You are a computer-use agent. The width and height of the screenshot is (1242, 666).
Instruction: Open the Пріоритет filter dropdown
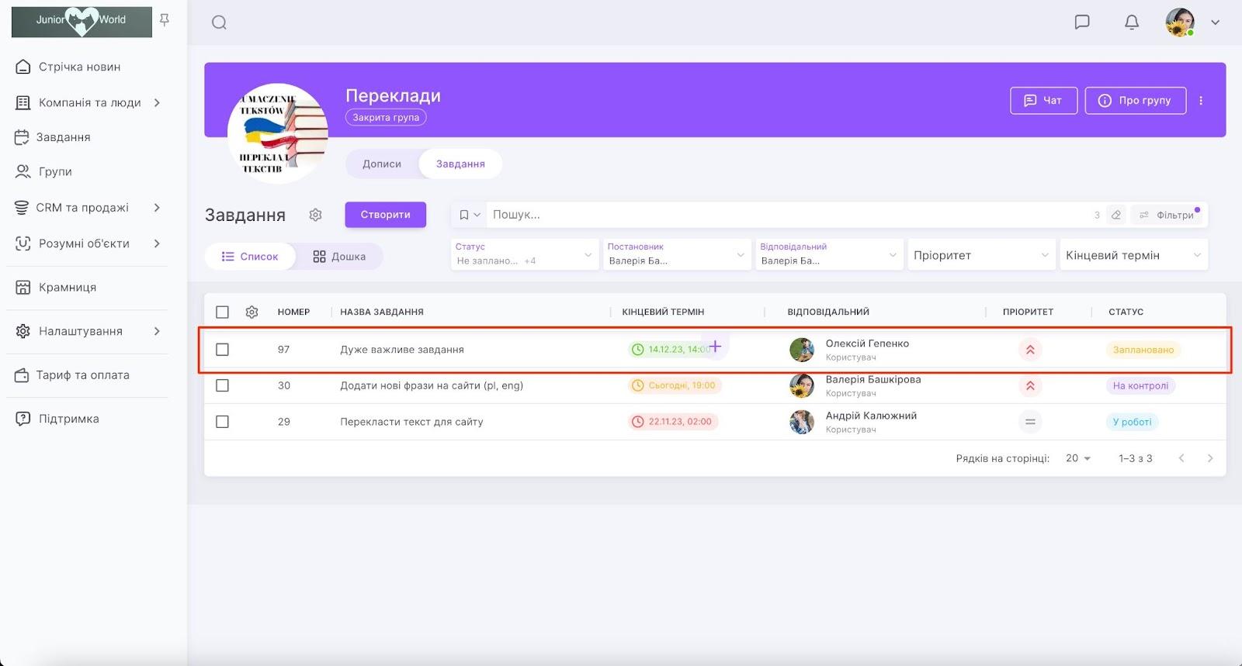click(x=981, y=255)
